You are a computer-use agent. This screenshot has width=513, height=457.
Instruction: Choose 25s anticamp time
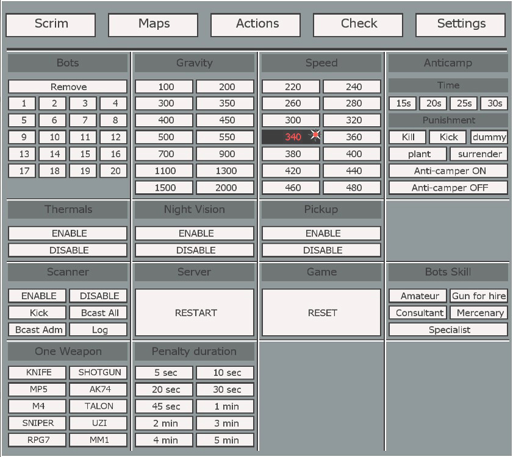pos(463,104)
